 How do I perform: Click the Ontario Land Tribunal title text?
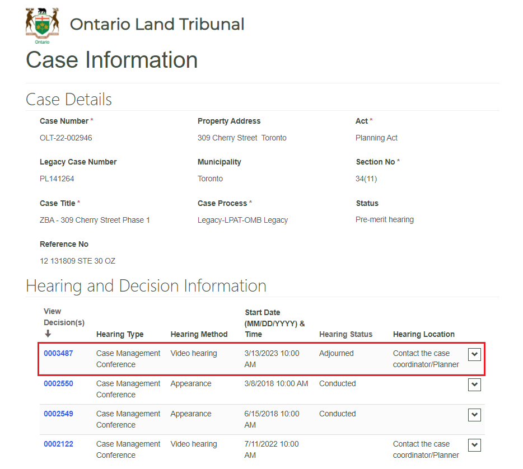click(157, 25)
